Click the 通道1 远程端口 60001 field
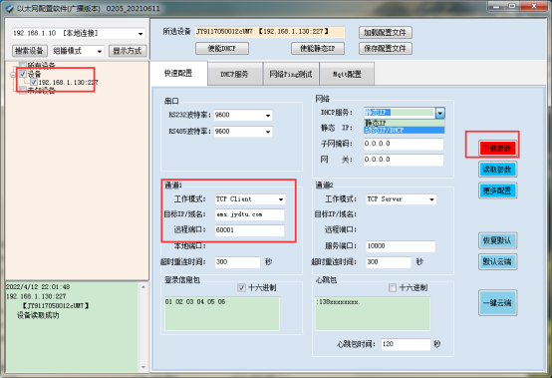This screenshot has height=378, width=552. point(250,230)
